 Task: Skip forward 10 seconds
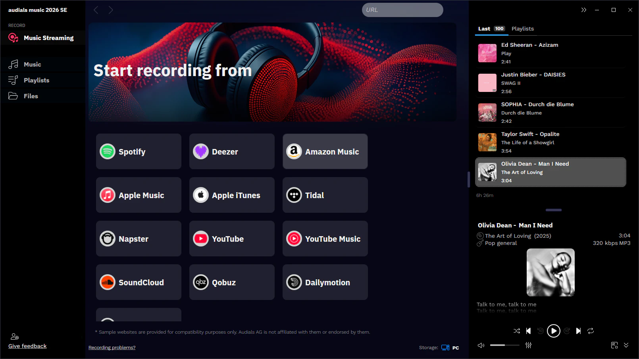coord(567,331)
